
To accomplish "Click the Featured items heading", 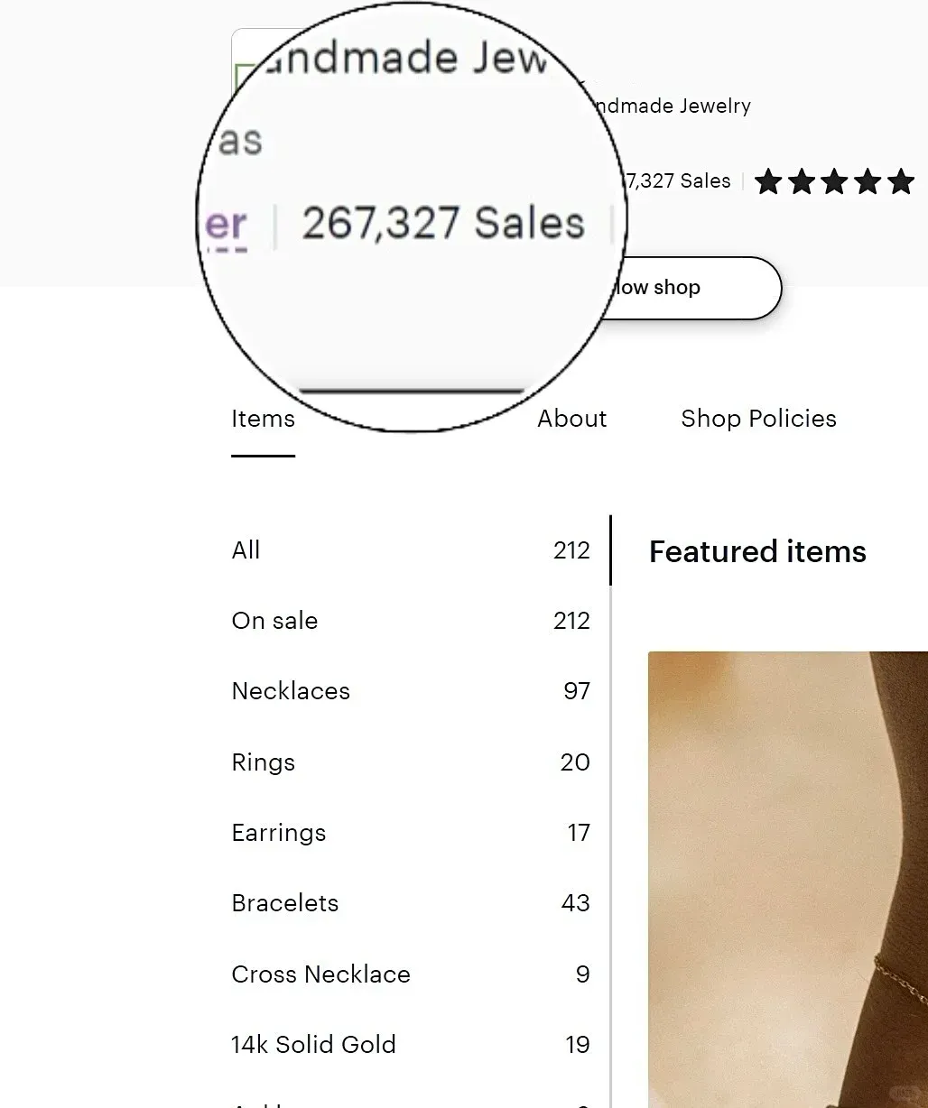I will point(757,551).
